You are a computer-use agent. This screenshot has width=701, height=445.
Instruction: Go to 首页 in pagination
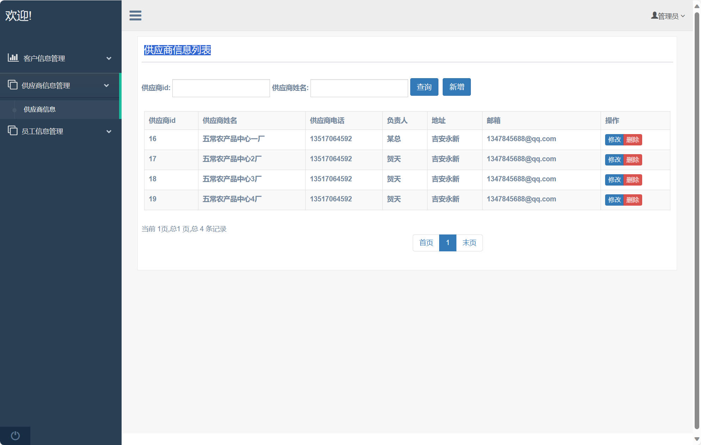click(426, 243)
